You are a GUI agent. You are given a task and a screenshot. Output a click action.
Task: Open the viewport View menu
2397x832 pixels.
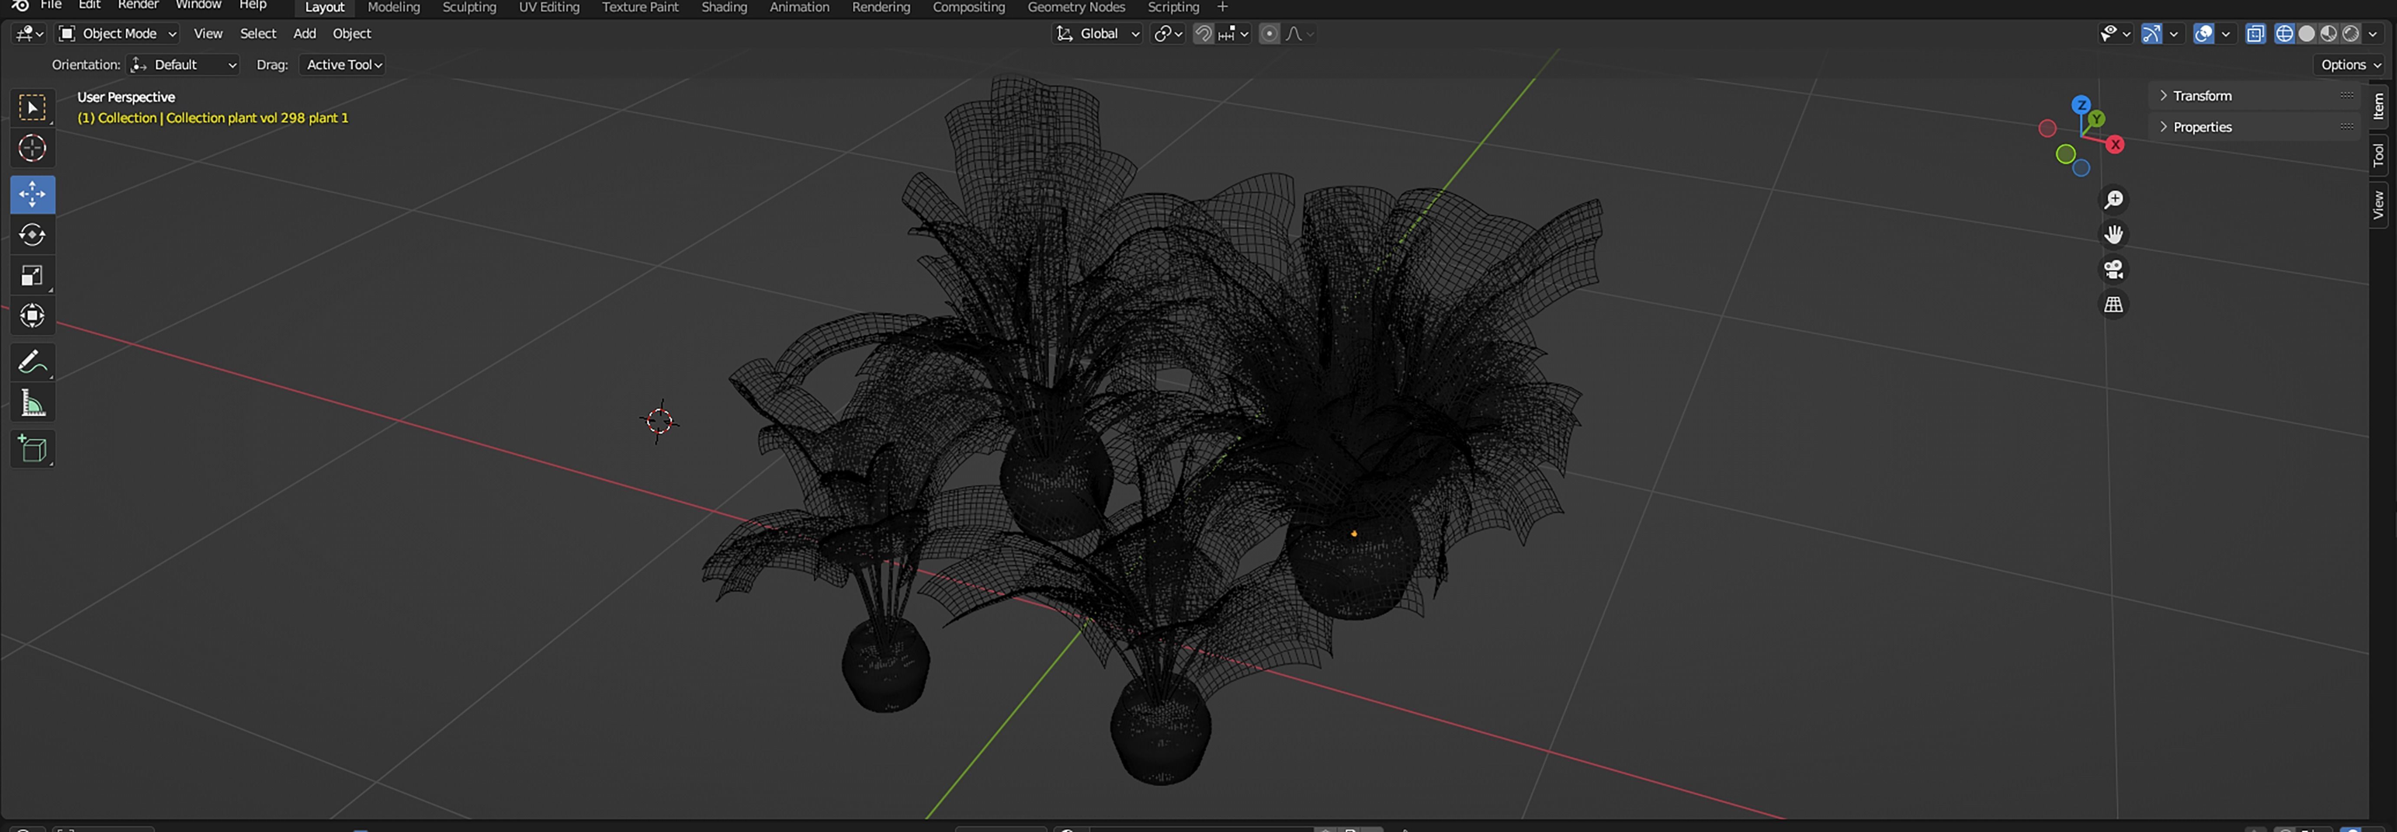tap(208, 33)
